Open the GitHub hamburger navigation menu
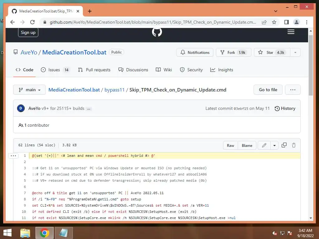 (291, 32)
